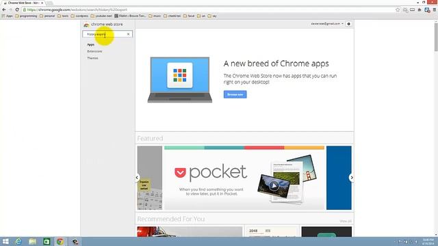Select the Extensions category
Screen dimensions: 438x246
(94, 51)
